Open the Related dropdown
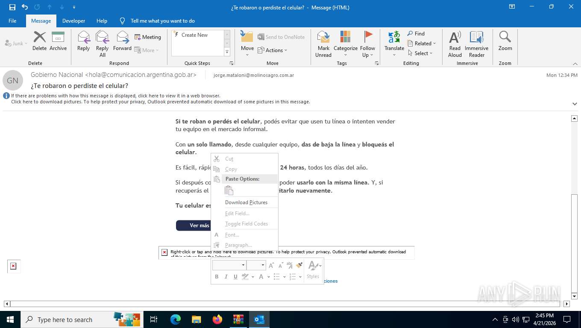Viewport: 581px width, 328px height. pos(421,43)
